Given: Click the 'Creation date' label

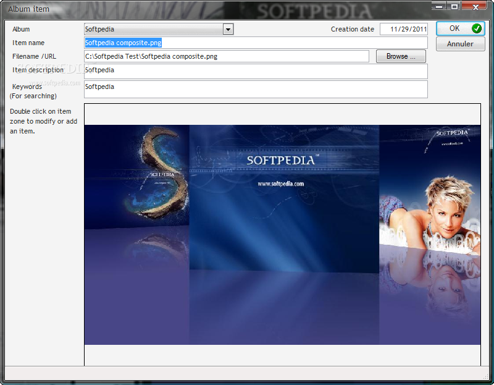Looking at the screenshot, I should click(353, 29).
